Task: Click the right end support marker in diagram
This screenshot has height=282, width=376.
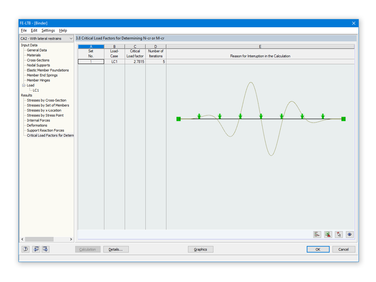Action: tap(343, 119)
